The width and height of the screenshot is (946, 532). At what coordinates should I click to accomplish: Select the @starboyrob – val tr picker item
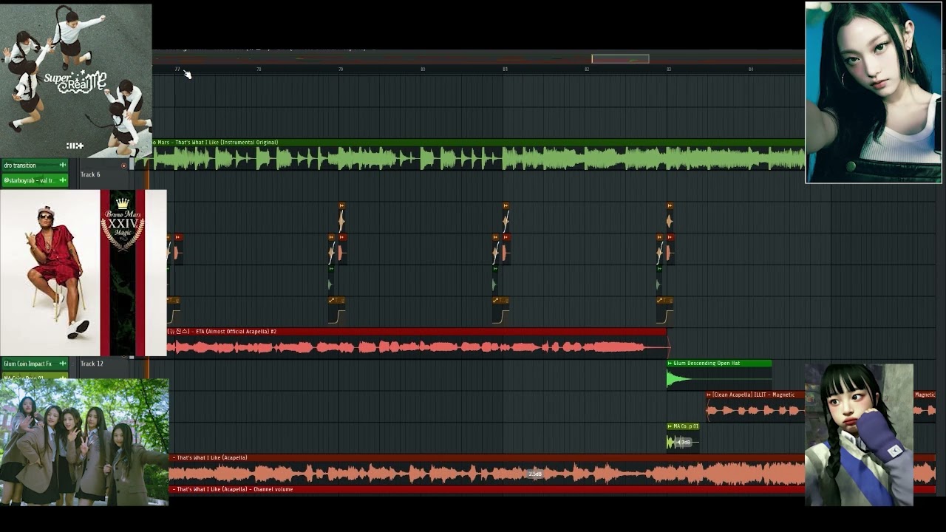pos(35,180)
